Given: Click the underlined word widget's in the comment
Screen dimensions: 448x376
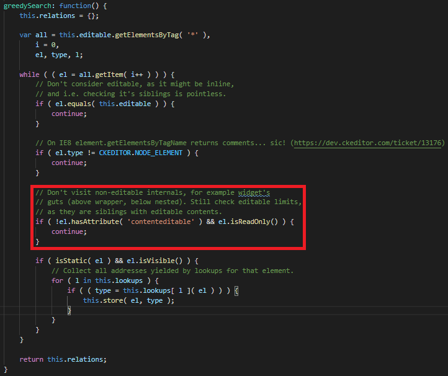Looking at the screenshot, I should [x=254, y=192].
